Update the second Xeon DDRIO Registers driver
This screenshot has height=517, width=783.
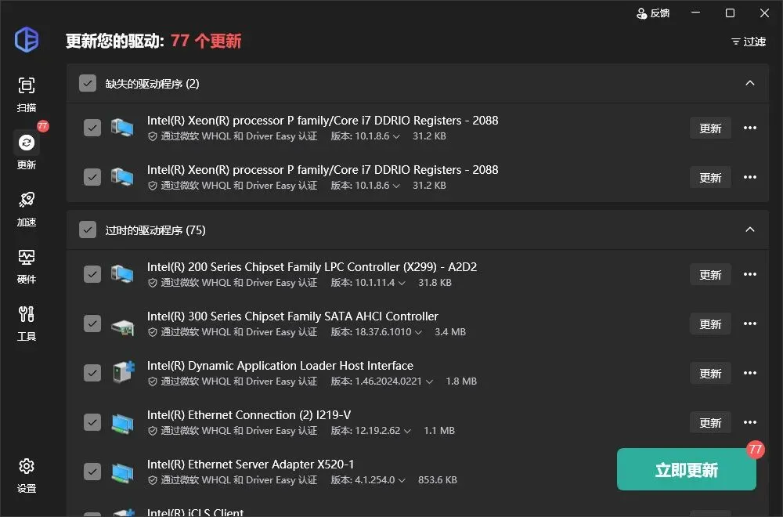pos(710,178)
